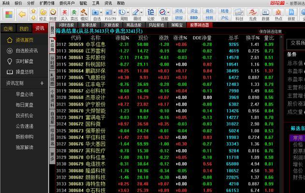Click the clock icon next to 修正
The image size is (305, 193).
point(53,12)
